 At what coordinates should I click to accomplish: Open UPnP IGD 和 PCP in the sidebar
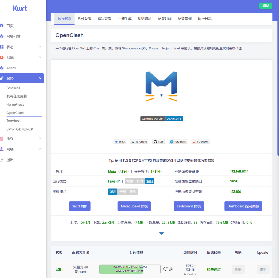tap(20, 129)
